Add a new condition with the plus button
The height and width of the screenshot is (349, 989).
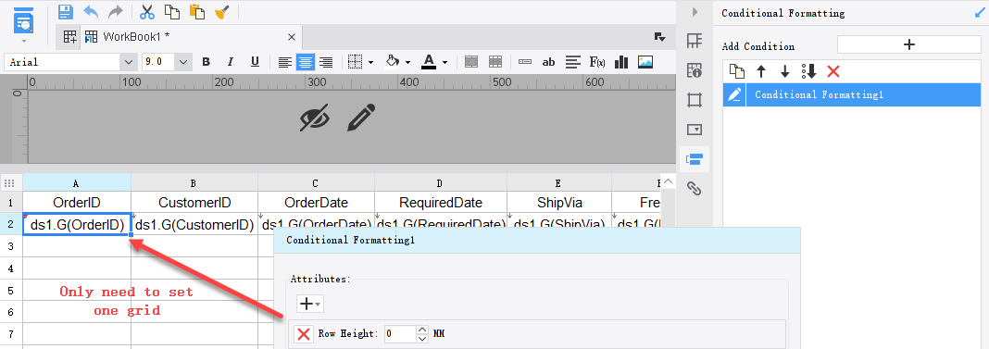click(908, 44)
